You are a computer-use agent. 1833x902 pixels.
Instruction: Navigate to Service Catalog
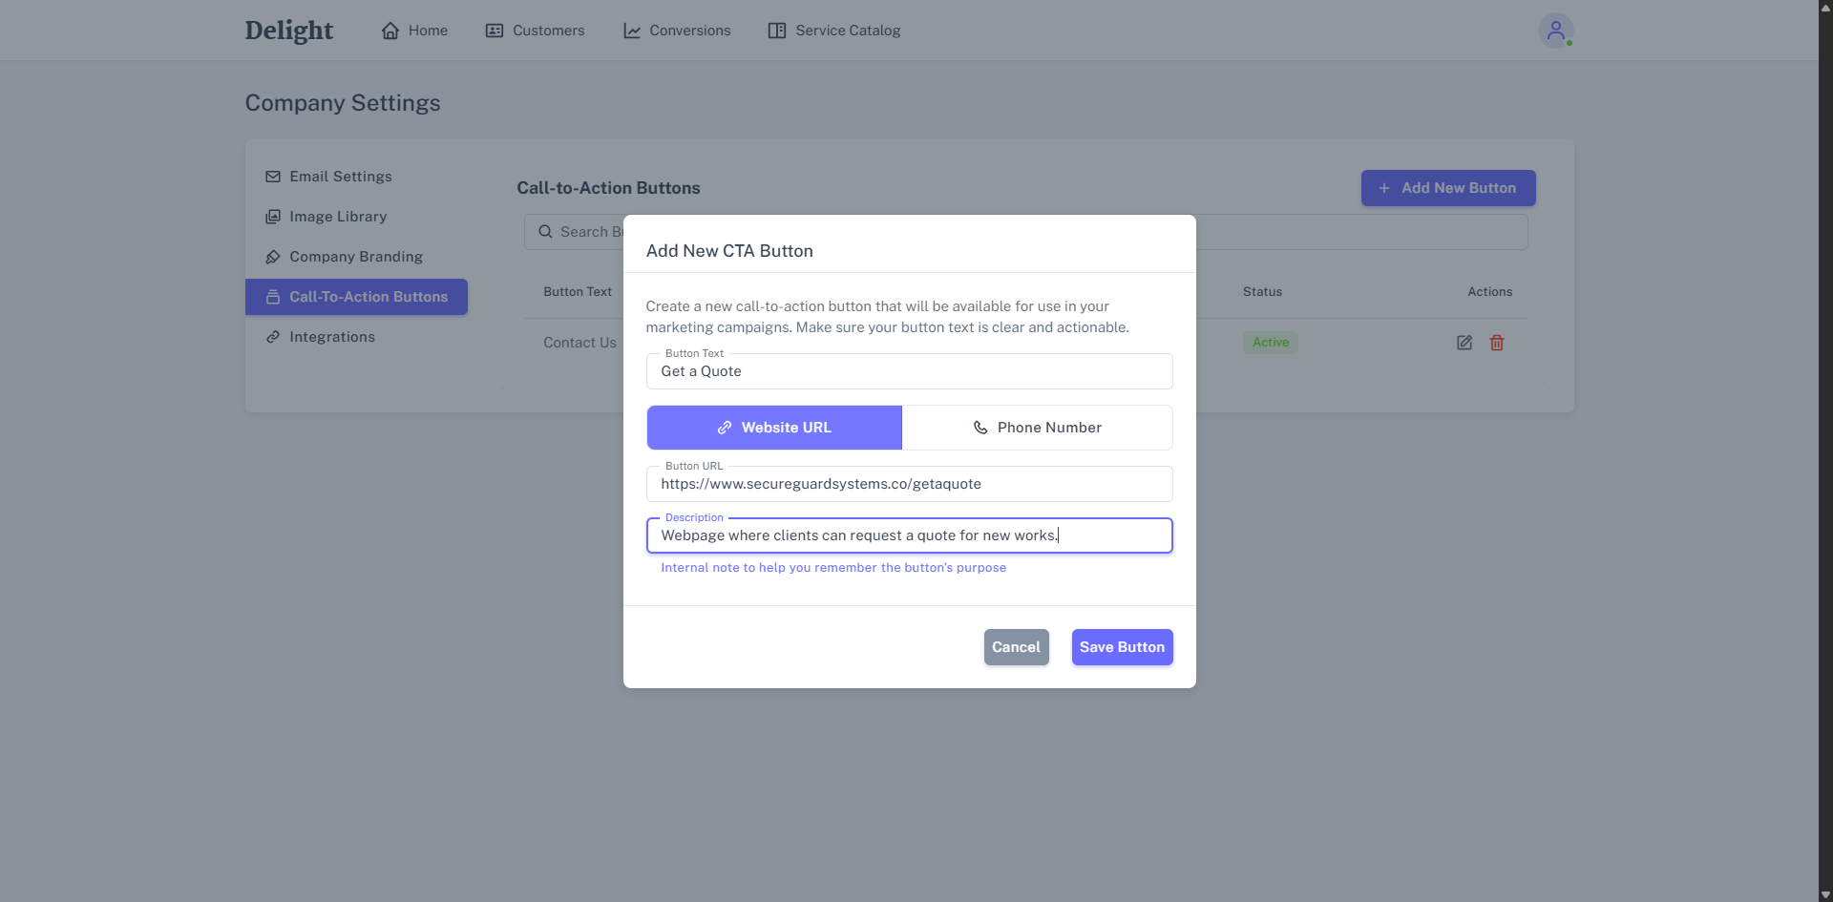click(x=834, y=31)
